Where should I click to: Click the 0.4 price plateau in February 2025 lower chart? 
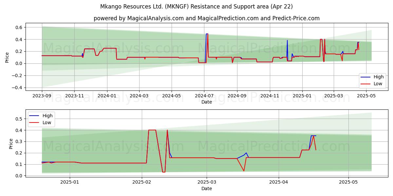(x=152, y=130)
